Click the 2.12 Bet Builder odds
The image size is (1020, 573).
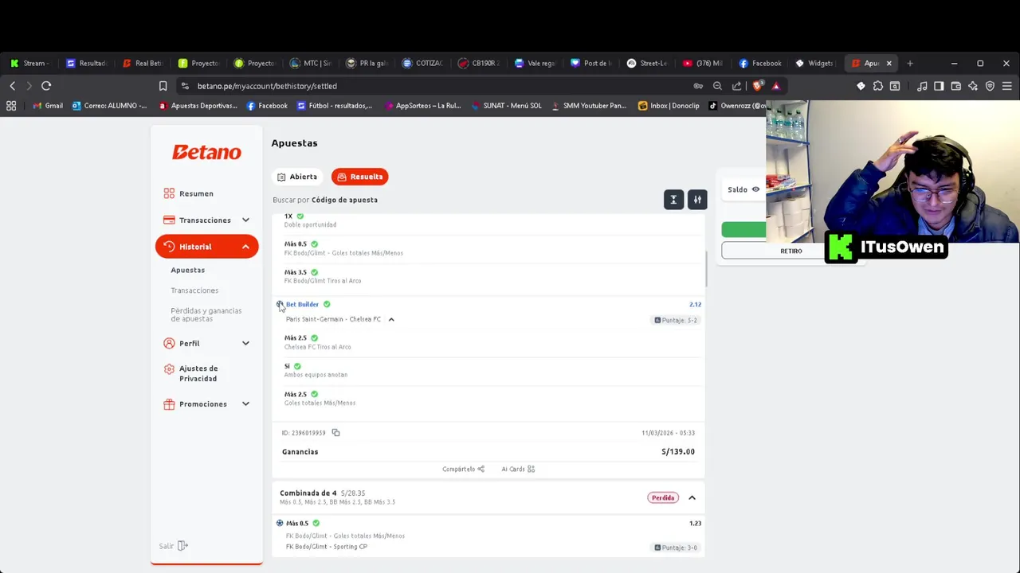coord(695,304)
